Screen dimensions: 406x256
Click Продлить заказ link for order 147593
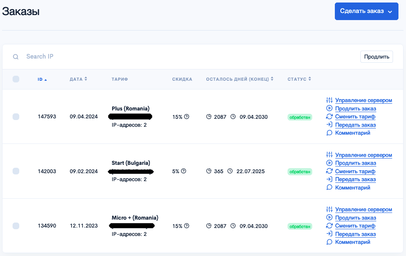click(355, 108)
